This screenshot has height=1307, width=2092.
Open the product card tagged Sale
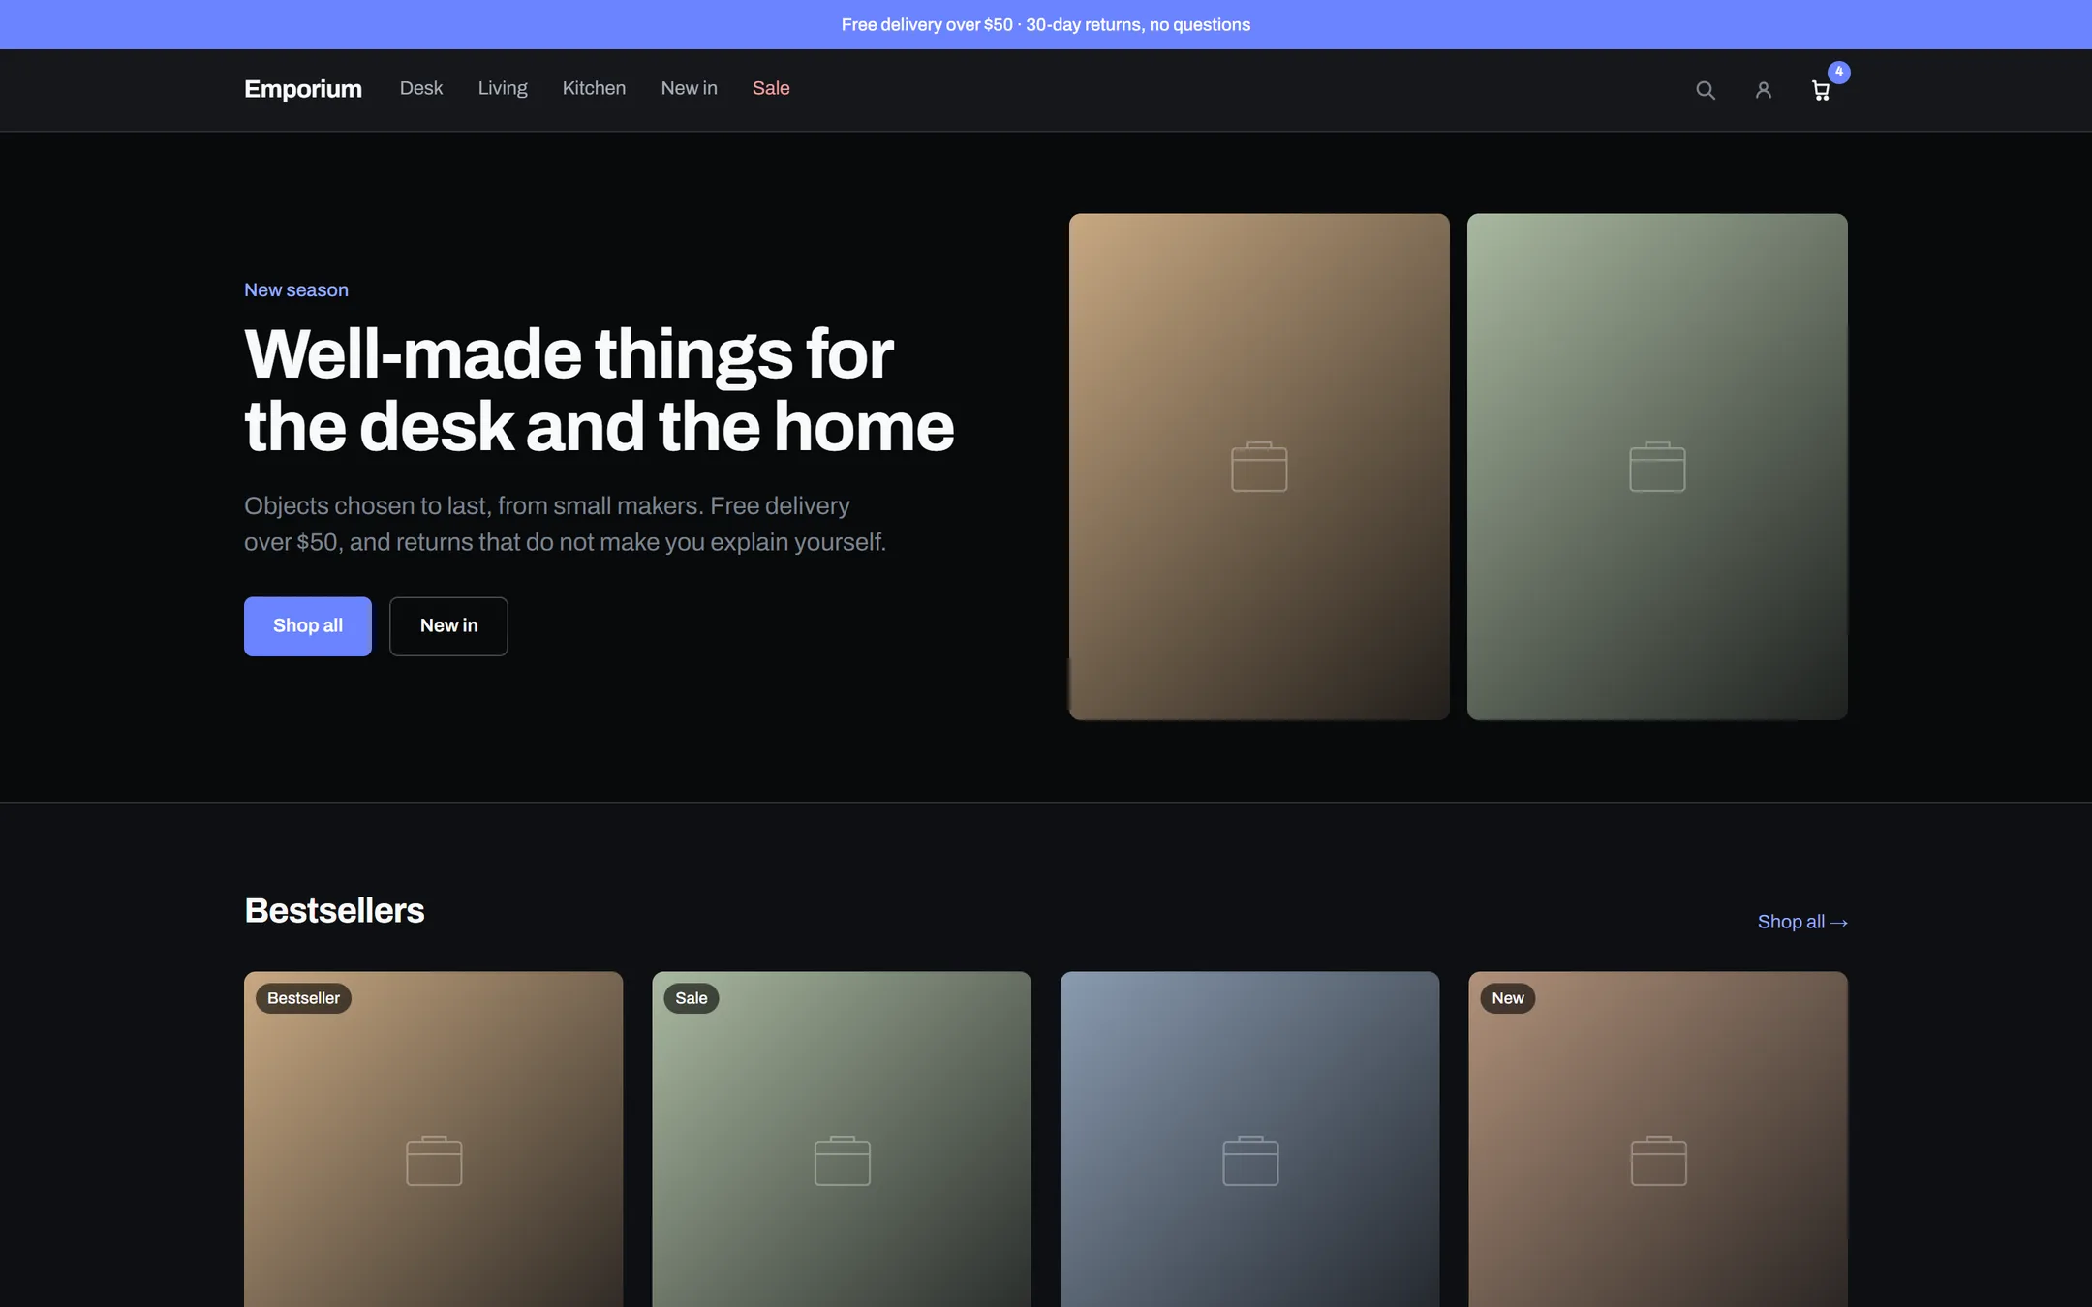click(x=842, y=1140)
